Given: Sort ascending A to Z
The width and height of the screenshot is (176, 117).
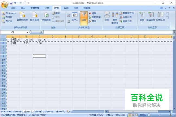Looking at the screenshot, I should point(69,15).
